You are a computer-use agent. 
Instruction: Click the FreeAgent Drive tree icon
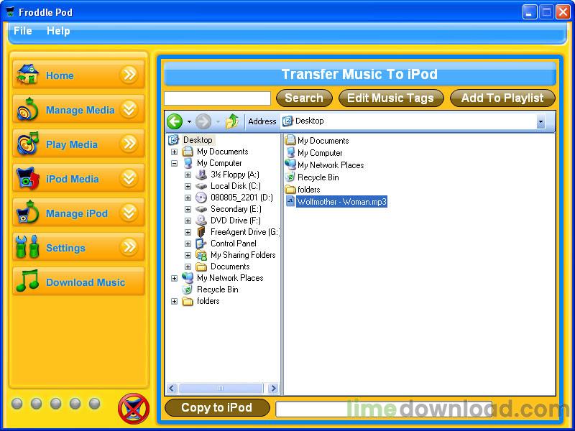tap(201, 232)
